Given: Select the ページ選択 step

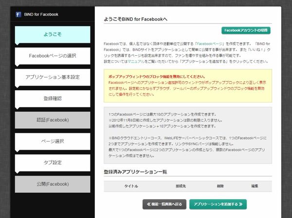Looking at the screenshot, I should tap(53, 141).
